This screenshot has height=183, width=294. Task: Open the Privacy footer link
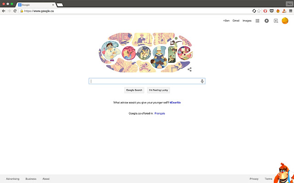click(254, 179)
